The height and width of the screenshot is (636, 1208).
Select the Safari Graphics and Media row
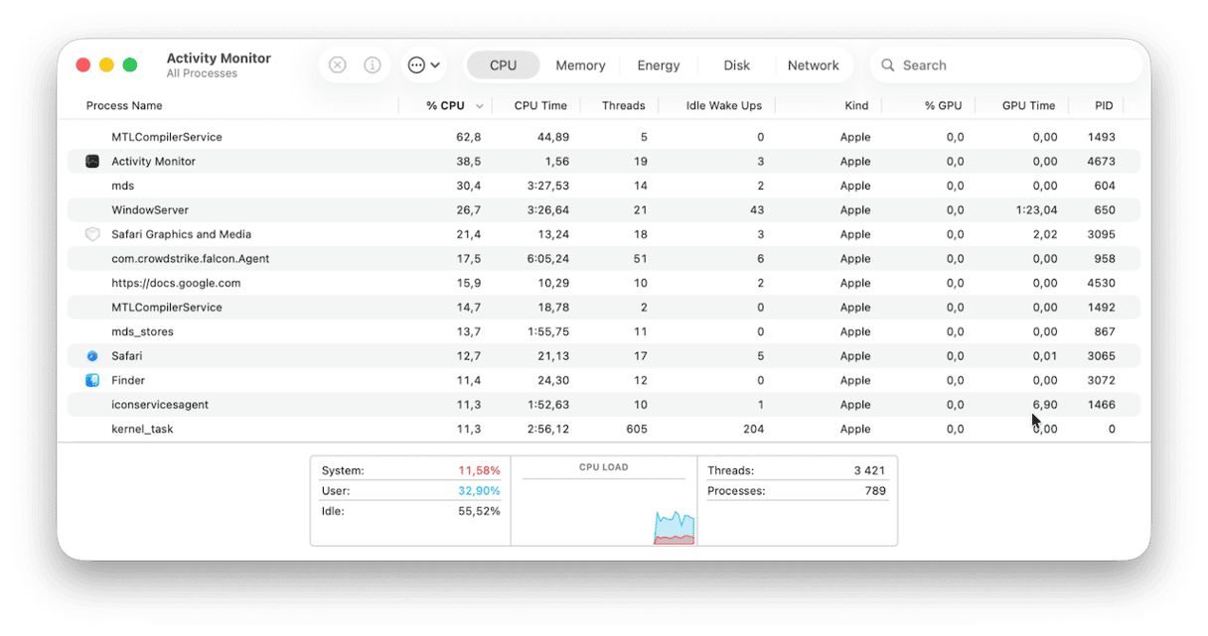[604, 235]
